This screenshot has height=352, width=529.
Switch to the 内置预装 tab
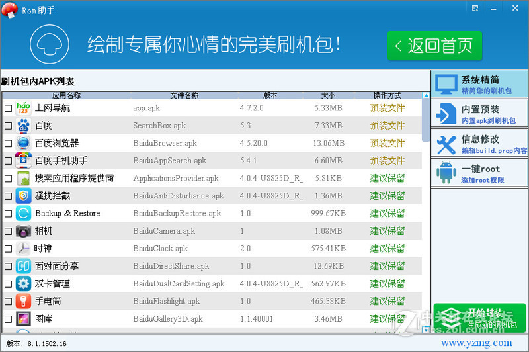click(x=479, y=113)
